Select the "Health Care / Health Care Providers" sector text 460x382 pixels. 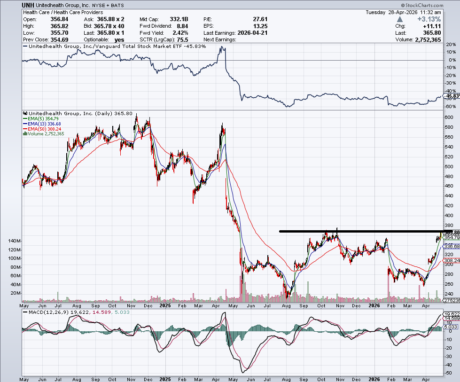click(x=63, y=12)
